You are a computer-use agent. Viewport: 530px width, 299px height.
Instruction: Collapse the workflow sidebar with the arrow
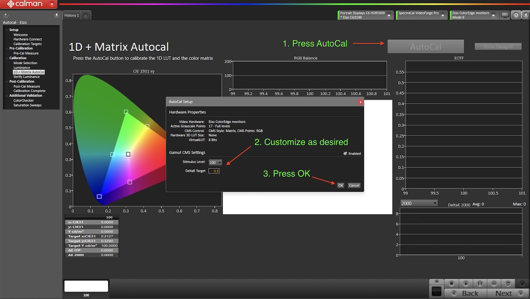pyautogui.click(x=57, y=15)
